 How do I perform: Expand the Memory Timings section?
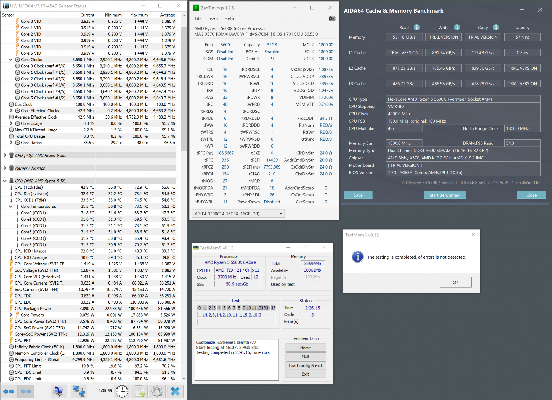5,168
